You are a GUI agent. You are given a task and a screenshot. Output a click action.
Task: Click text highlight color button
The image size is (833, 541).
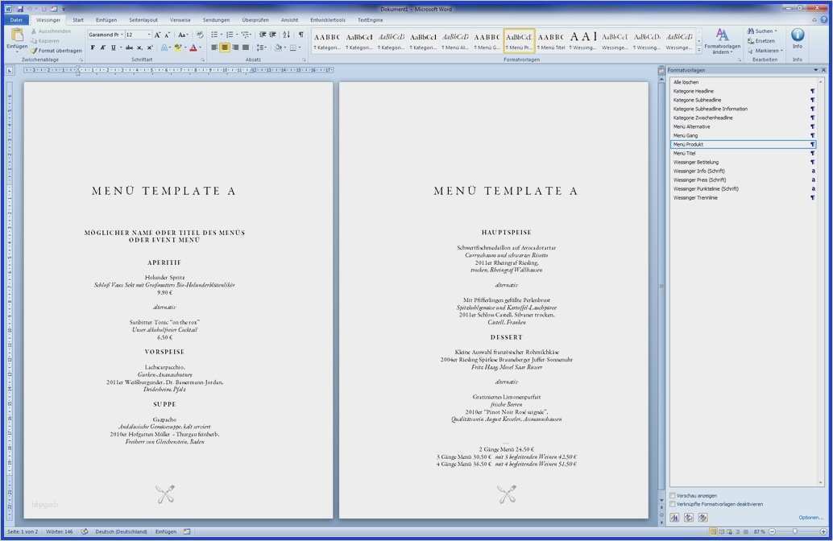[177, 47]
